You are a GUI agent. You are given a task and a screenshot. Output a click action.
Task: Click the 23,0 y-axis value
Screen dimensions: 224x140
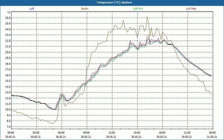click(x=8, y=35)
